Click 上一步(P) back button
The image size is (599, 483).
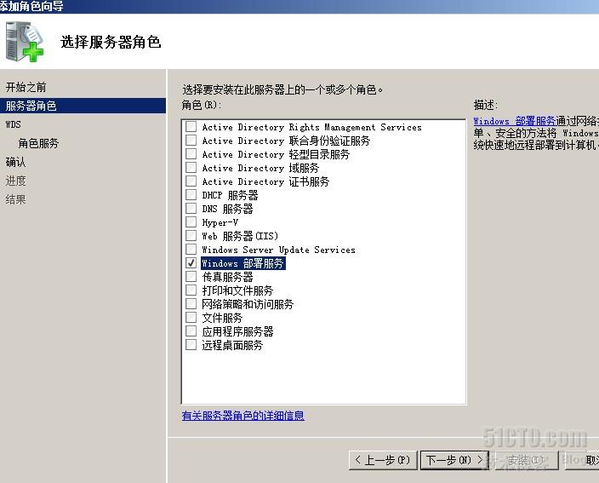click(x=383, y=460)
